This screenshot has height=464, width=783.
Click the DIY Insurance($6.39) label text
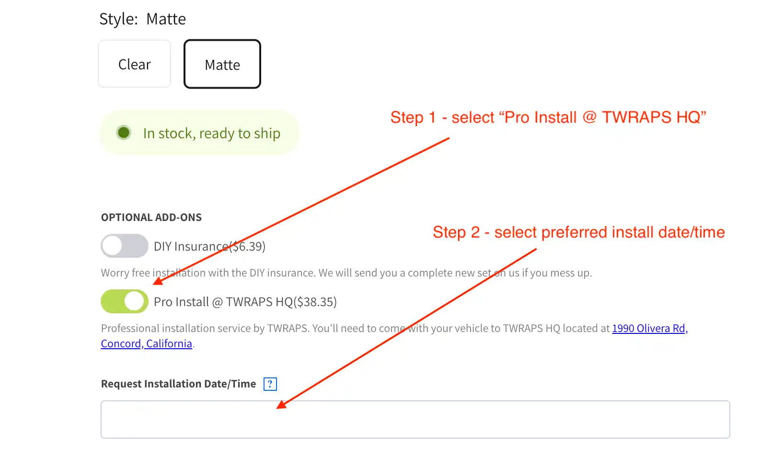[x=209, y=246]
